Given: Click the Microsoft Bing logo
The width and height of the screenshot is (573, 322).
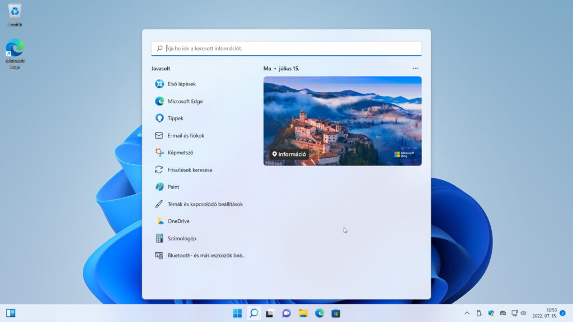Looking at the screenshot, I should point(404,154).
